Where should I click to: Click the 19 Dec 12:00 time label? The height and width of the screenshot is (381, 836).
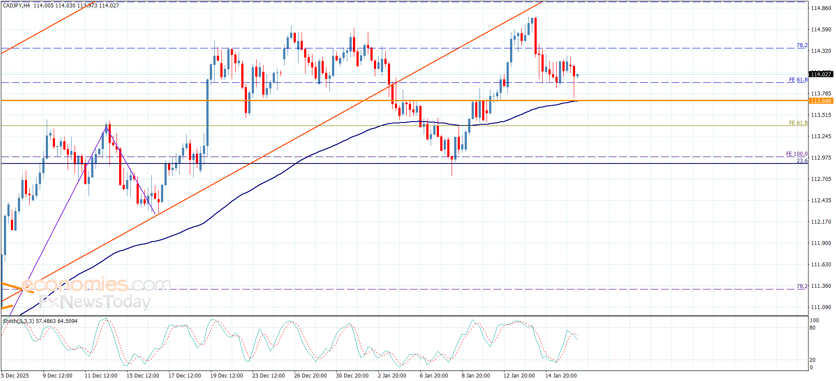pos(226,376)
